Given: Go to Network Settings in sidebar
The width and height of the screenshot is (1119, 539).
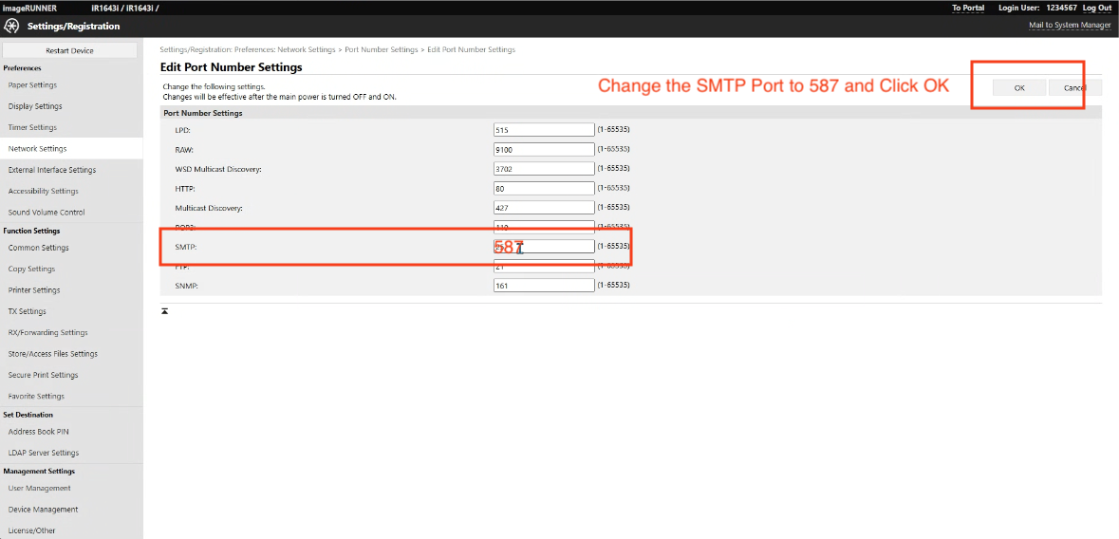Looking at the screenshot, I should coord(38,149).
